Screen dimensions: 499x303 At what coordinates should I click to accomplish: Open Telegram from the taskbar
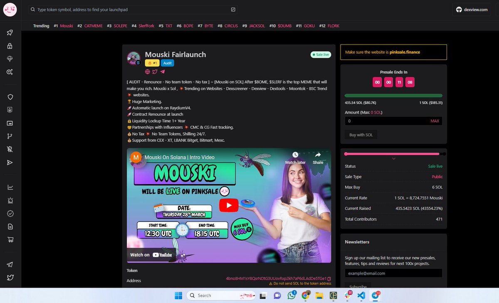[x=375, y=296]
